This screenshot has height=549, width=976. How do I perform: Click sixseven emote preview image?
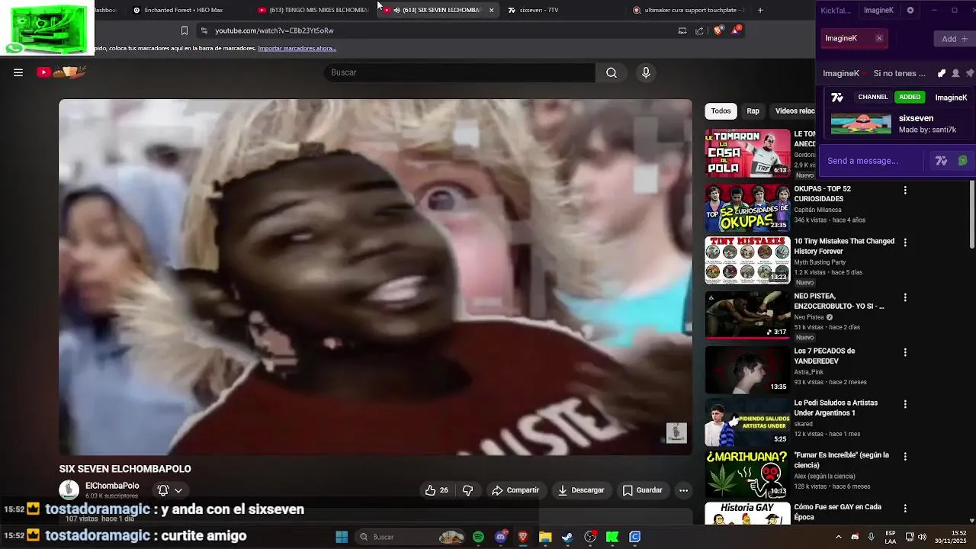click(861, 124)
